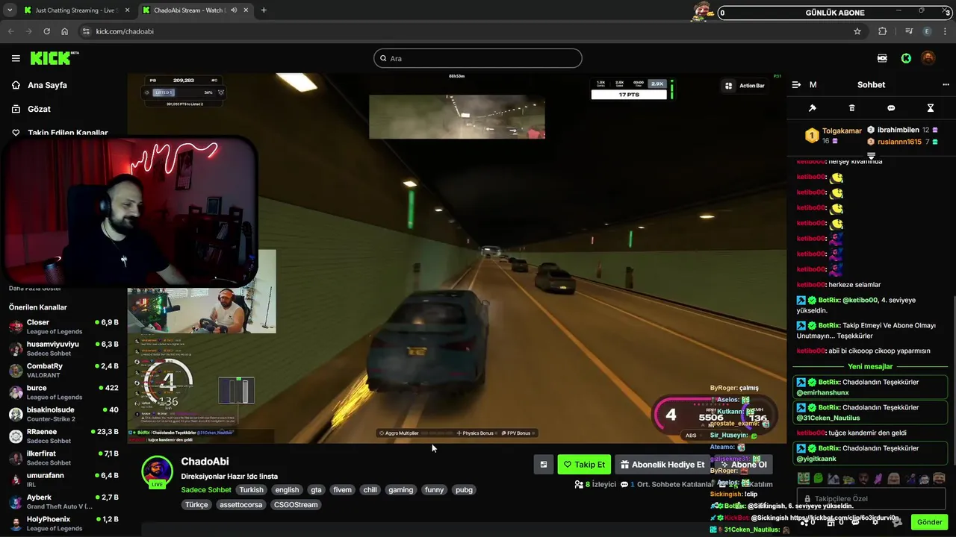Image resolution: width=956 pixels, height=537 pixels.
Task: Click the Türkçe tag
Action: pos(197,505)
